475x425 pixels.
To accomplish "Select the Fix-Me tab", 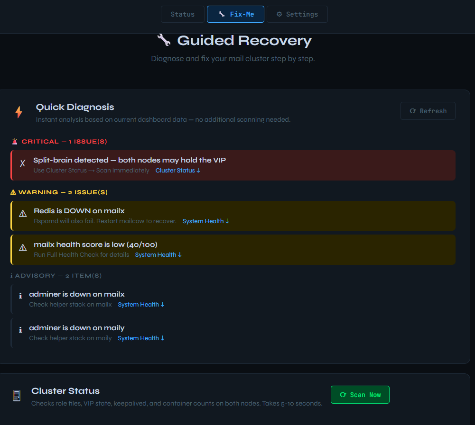I will pyautogui.click(x=235, y=14).
